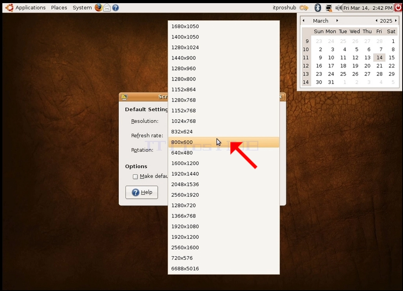Click the clock date Fri Mar 14
Screen dimensions: 403x291
tap(368, 8)
